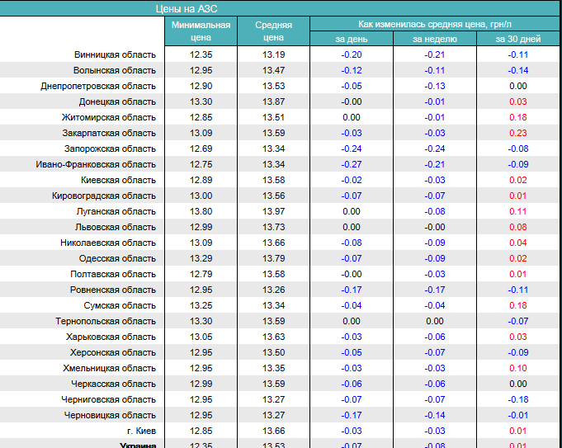The image size is (562, 448).
Task: Select the 'Средняя цена' column header
Action: coord(273,31)
